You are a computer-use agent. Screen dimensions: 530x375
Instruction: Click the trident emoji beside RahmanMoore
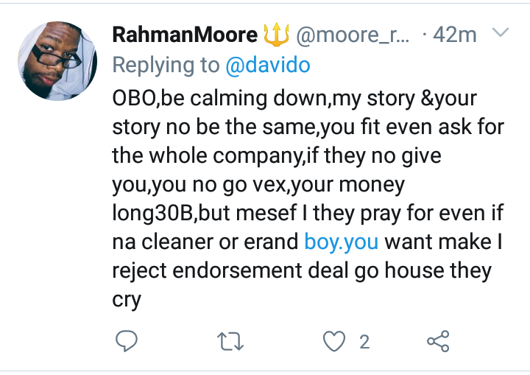pyautogui.click(x=277, y=35)
